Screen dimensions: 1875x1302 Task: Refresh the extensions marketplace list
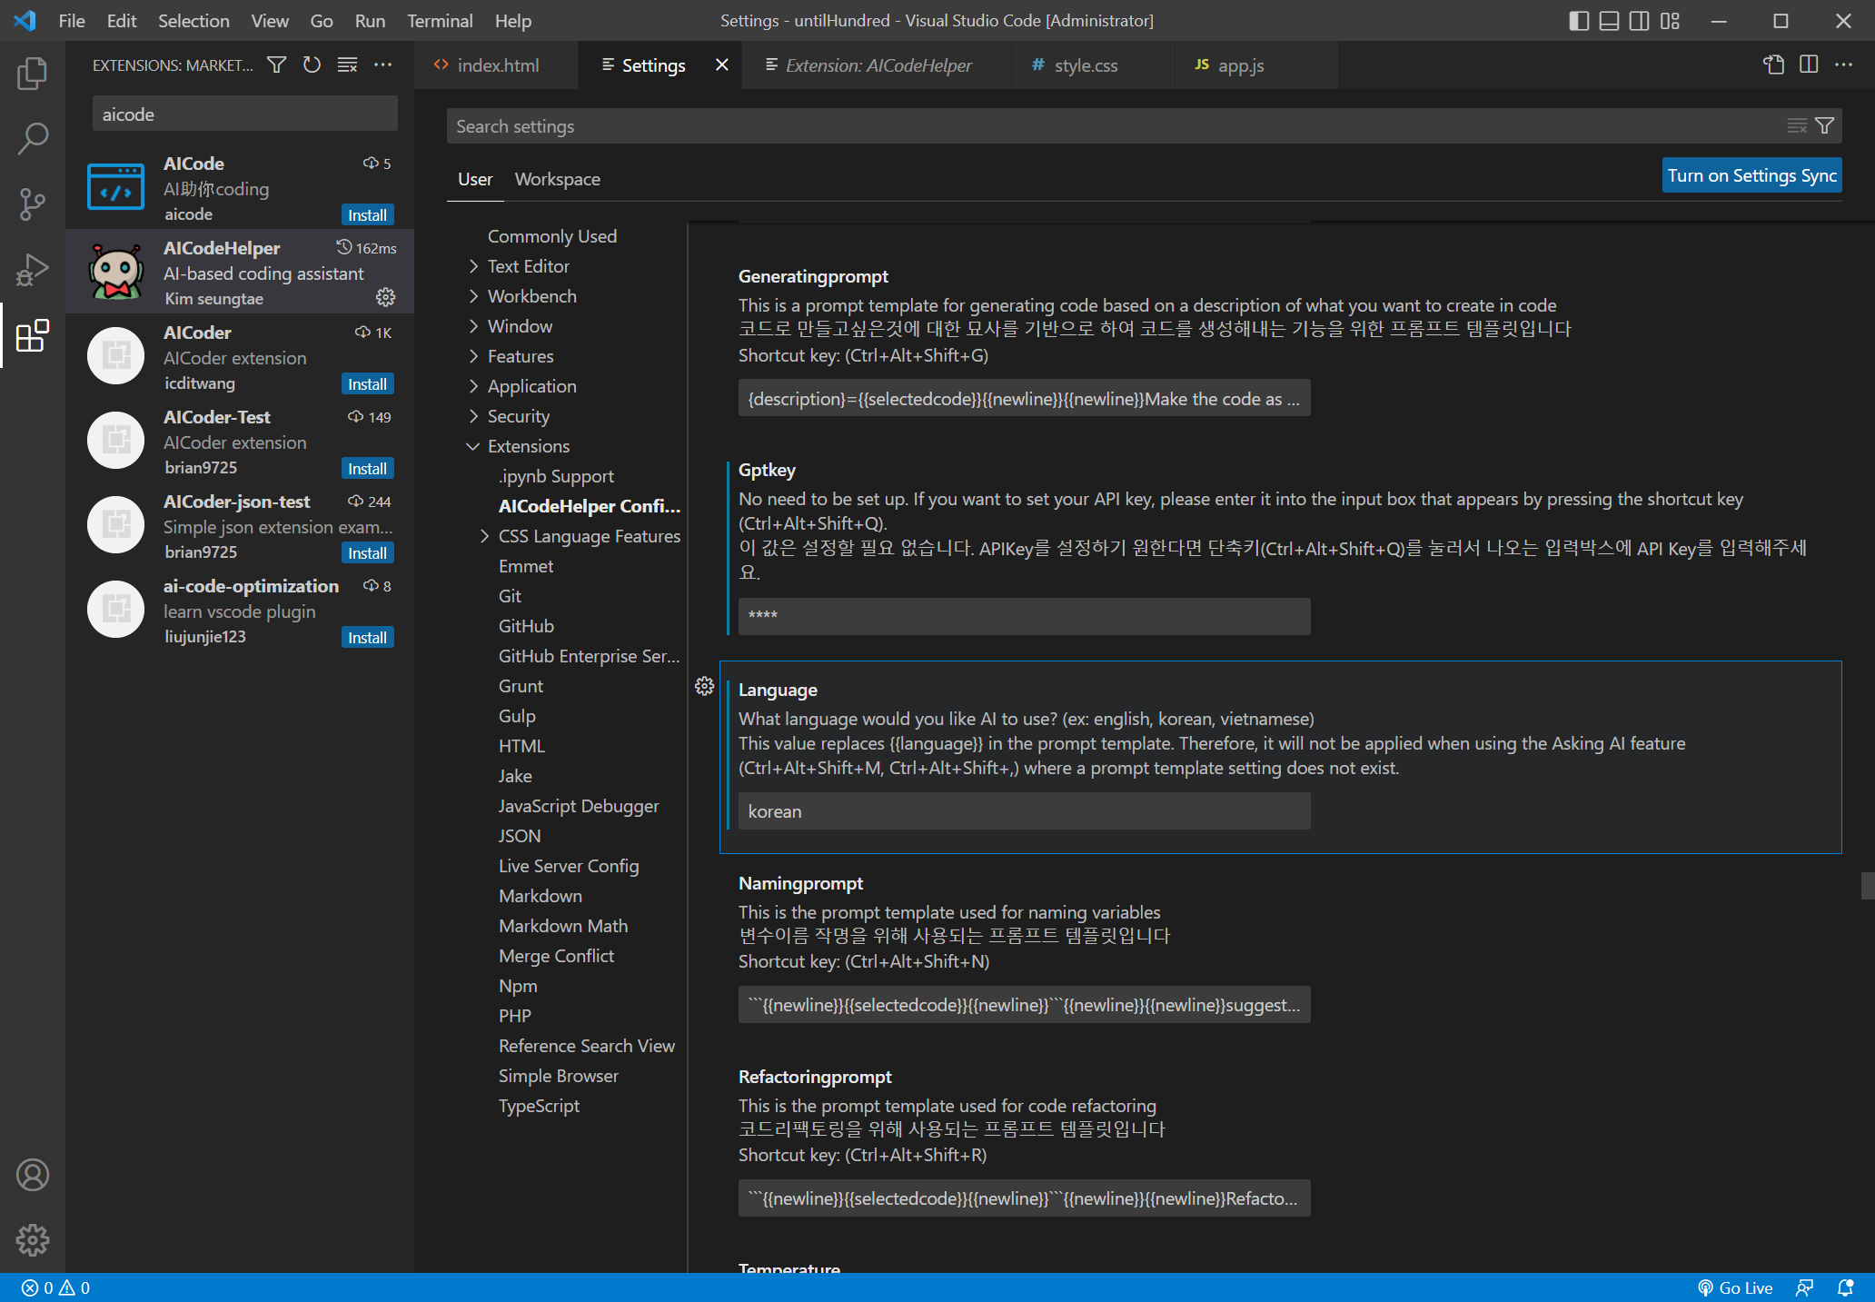[x=312, y=65]
